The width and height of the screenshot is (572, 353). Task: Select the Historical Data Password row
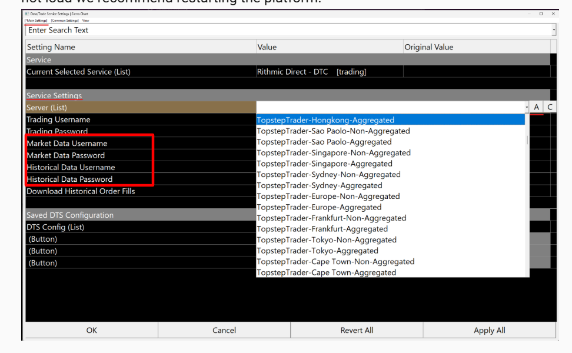coord(141,179)
